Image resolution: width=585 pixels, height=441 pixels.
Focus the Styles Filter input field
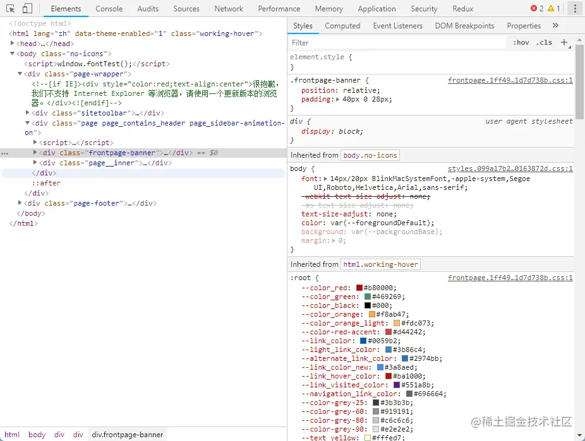coord(397,42)
